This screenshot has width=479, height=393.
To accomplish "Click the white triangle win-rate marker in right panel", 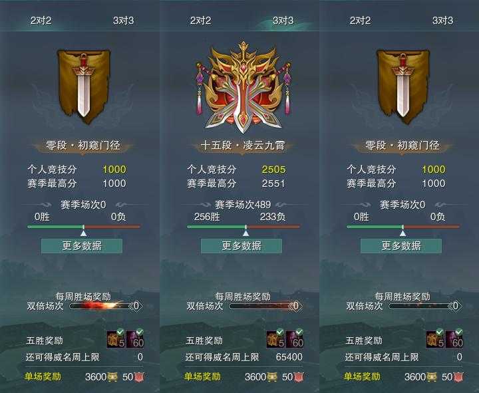I will 403,233.
